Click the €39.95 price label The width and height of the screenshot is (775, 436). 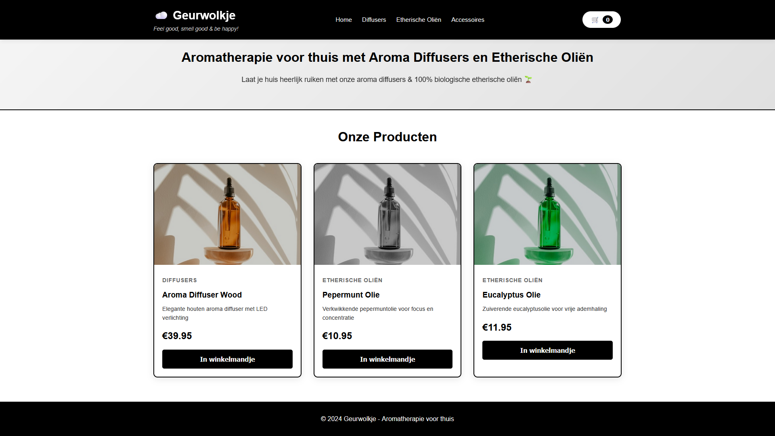coord(177,336)
